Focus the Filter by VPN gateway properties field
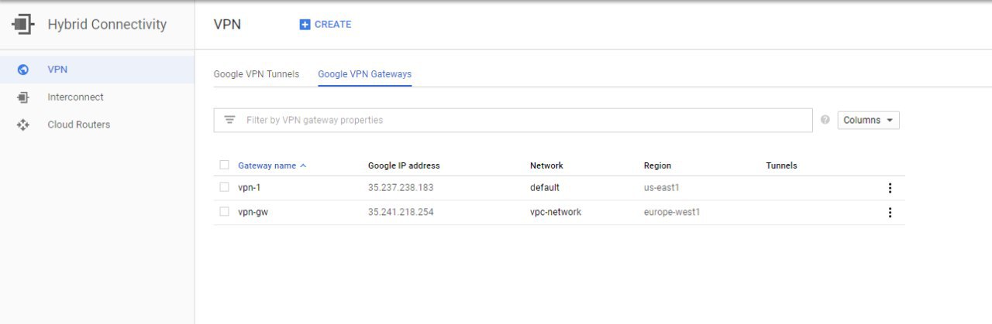 pyautogui.click(x=513, y=120)
